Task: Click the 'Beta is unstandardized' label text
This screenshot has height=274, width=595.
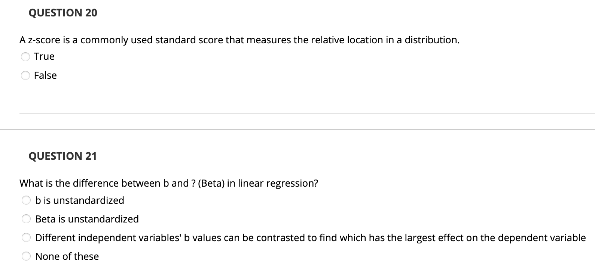Action: (x=86, y=219)
